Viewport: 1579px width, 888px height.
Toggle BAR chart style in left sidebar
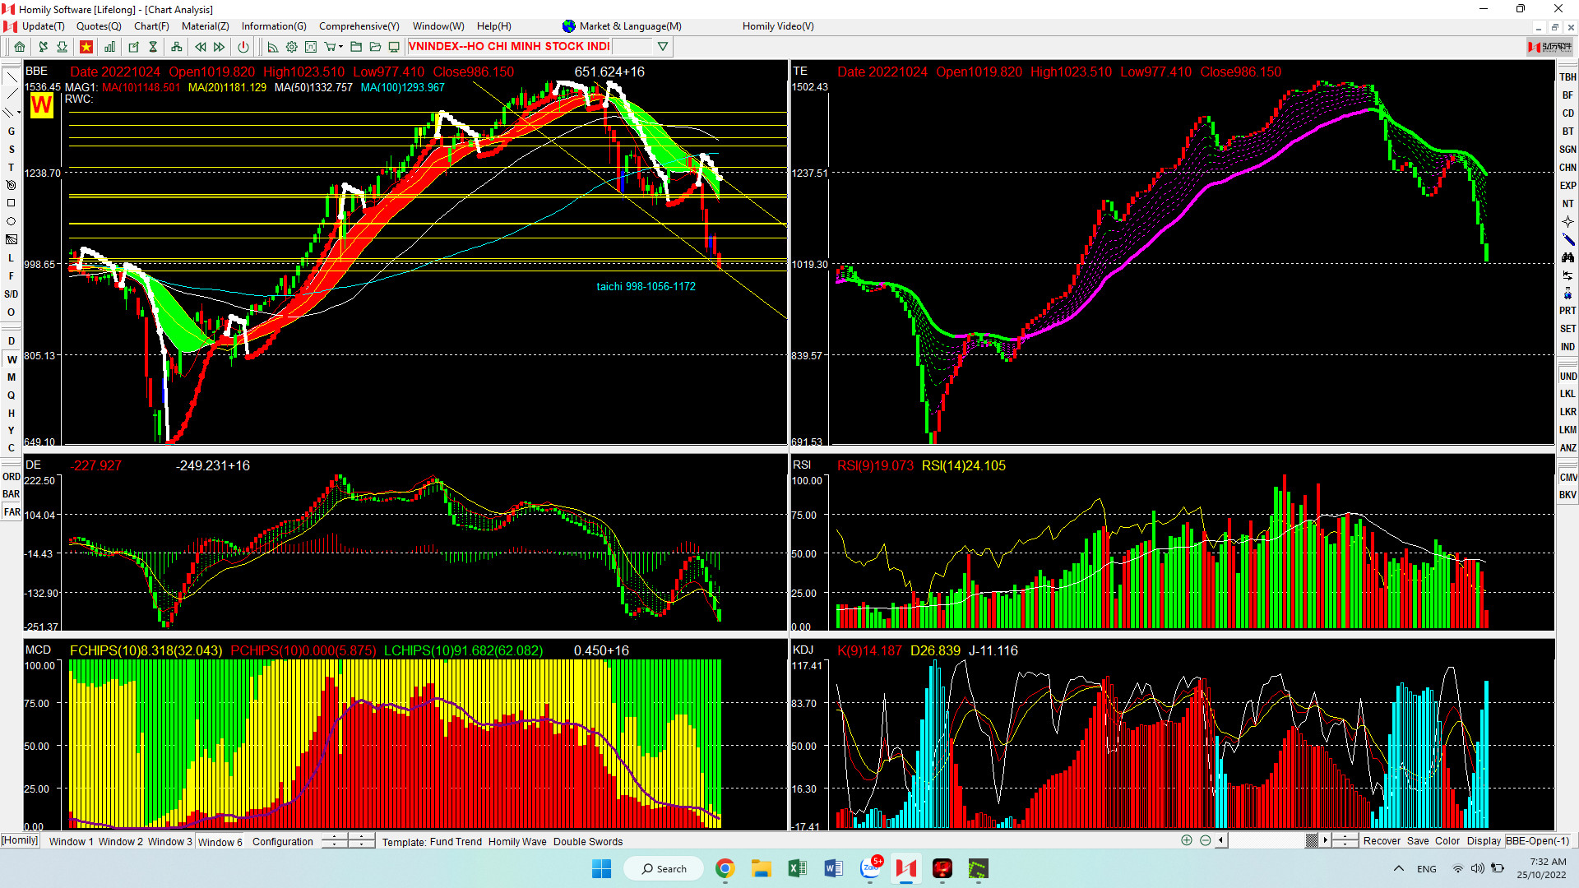pyautogui.click(x=12, y=494)
